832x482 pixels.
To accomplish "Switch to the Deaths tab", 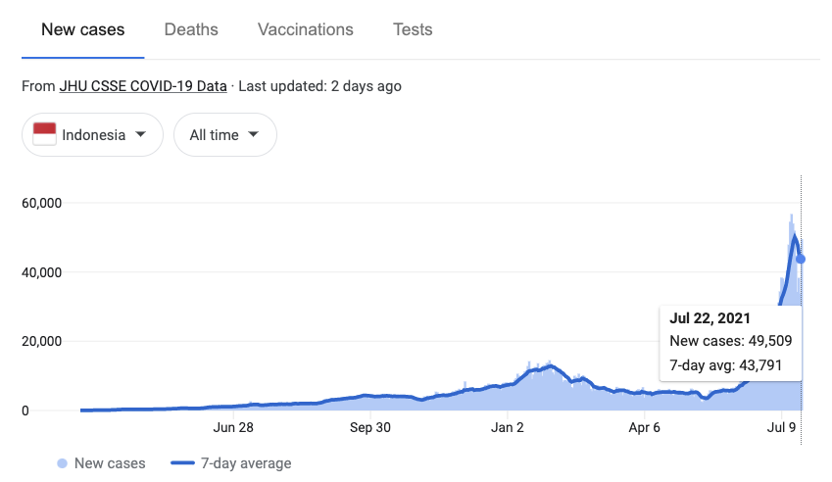I will point(191,29).
